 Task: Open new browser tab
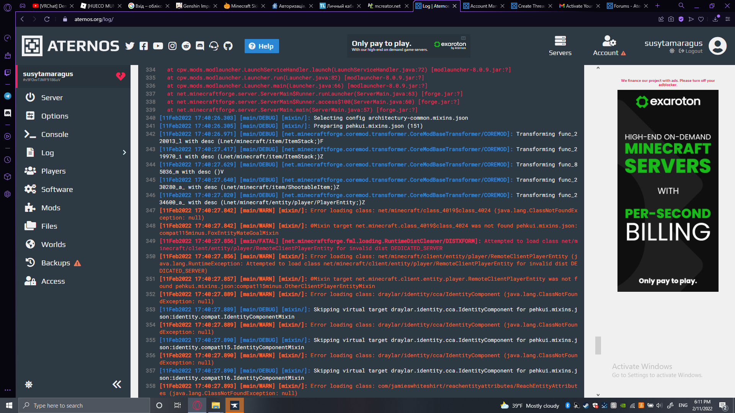(x=657, y=6)
